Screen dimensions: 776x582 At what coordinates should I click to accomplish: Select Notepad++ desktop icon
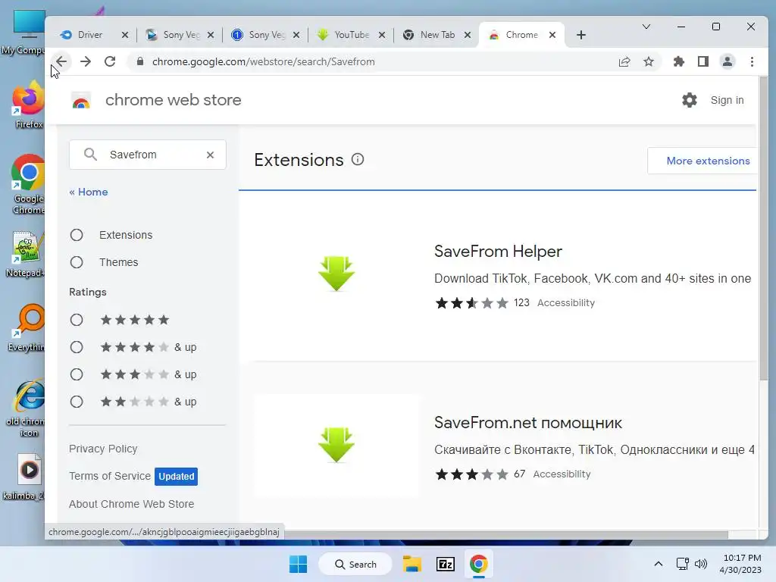(x=25, y=255)
